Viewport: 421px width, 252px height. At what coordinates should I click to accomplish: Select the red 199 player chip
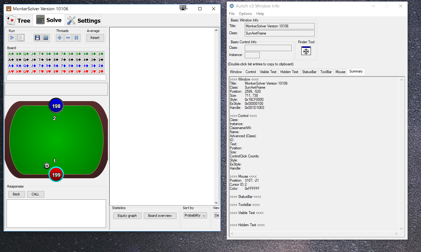56,175
